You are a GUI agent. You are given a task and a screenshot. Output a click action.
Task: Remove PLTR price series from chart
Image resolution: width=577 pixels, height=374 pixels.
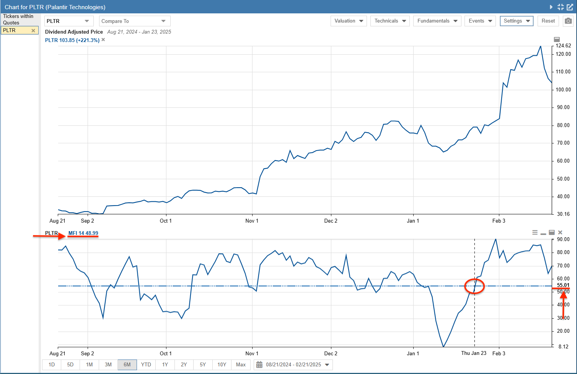coord(103,40)
